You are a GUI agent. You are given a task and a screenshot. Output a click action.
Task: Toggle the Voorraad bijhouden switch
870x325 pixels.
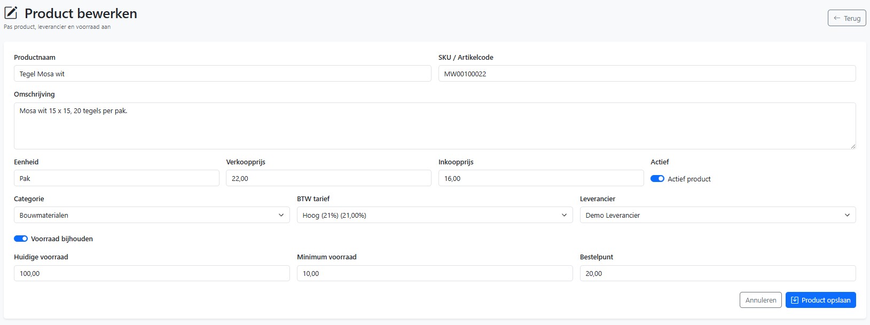(x=21, y=239)
